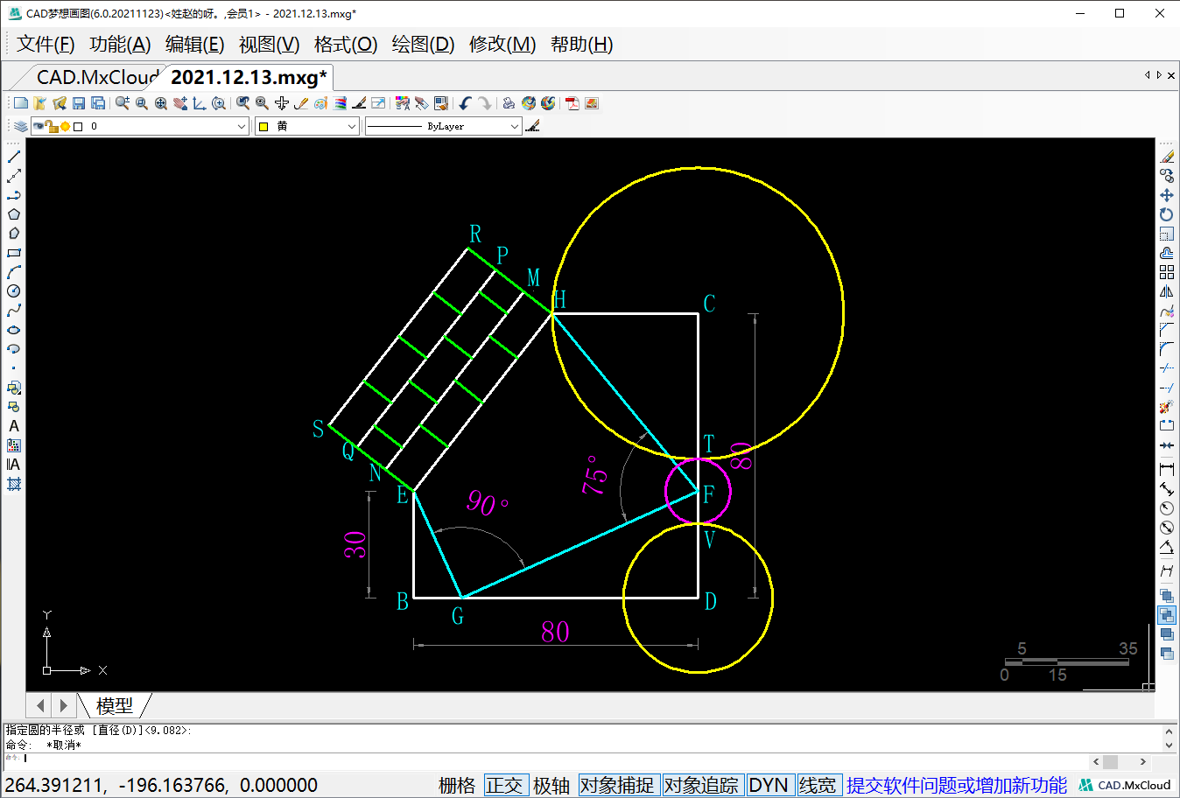This screenshot has height=798, width=1180.
Task: Toggle layer 0 visibility eye icon
Action: pyautogui.click(x=39, y=126)
